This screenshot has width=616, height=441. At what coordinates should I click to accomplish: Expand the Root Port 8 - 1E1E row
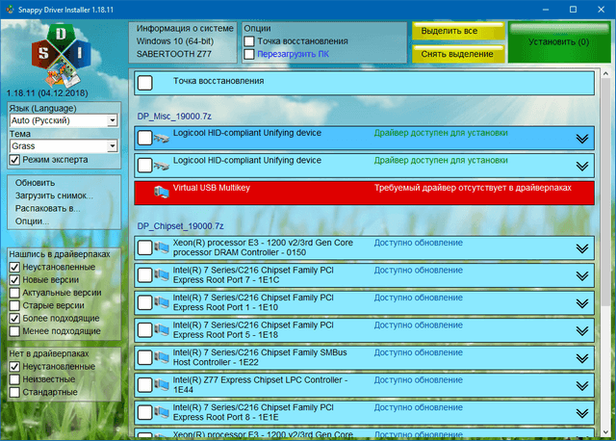581,414
